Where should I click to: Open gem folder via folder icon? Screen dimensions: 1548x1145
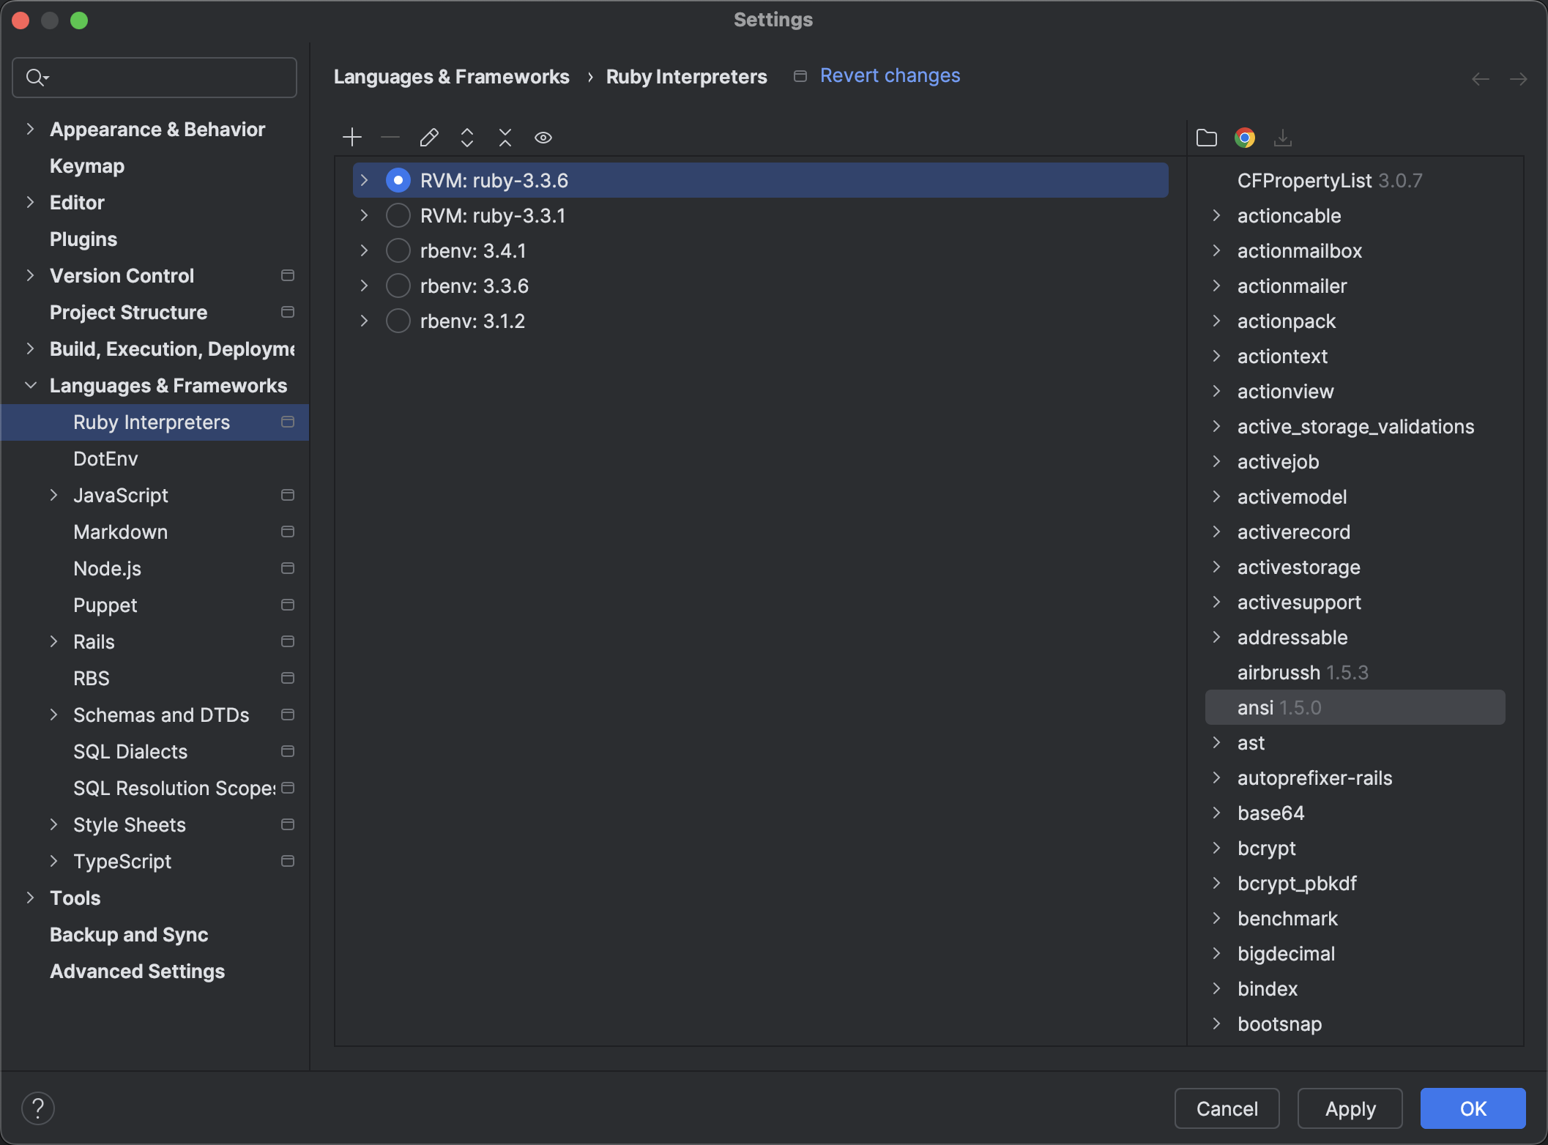[1207, 137]
